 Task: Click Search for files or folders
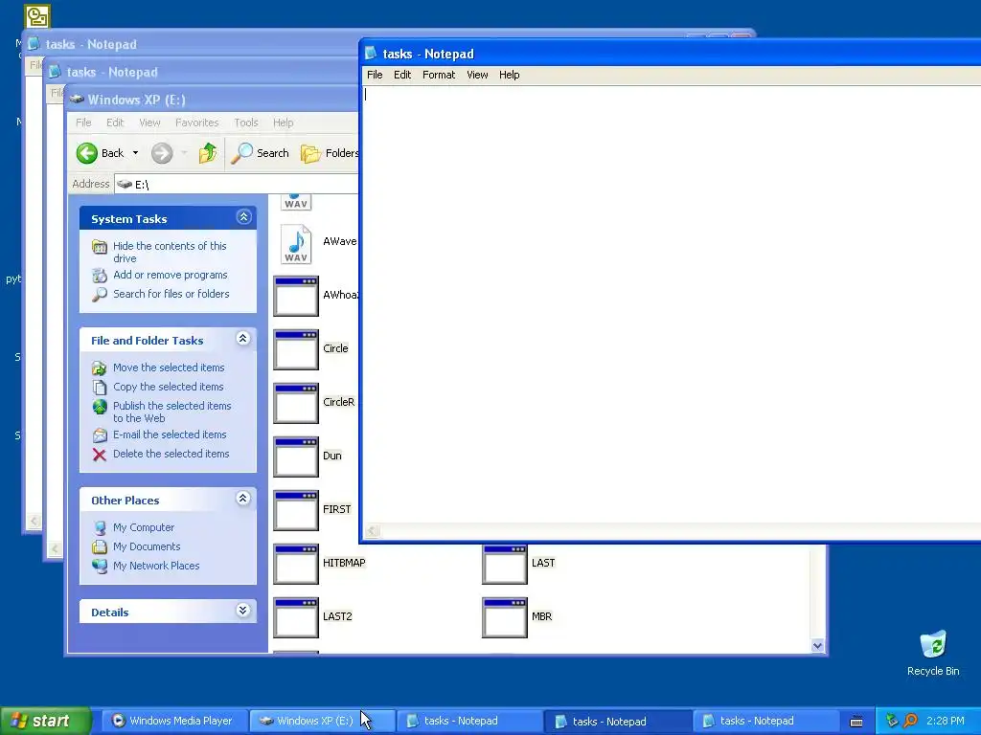pyautogui.click(x=171, y=294)
